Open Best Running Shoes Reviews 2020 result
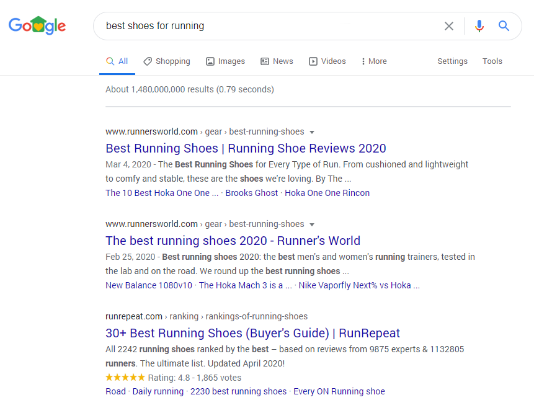Viewport: 534px width, 413px height. pos(246,148)
